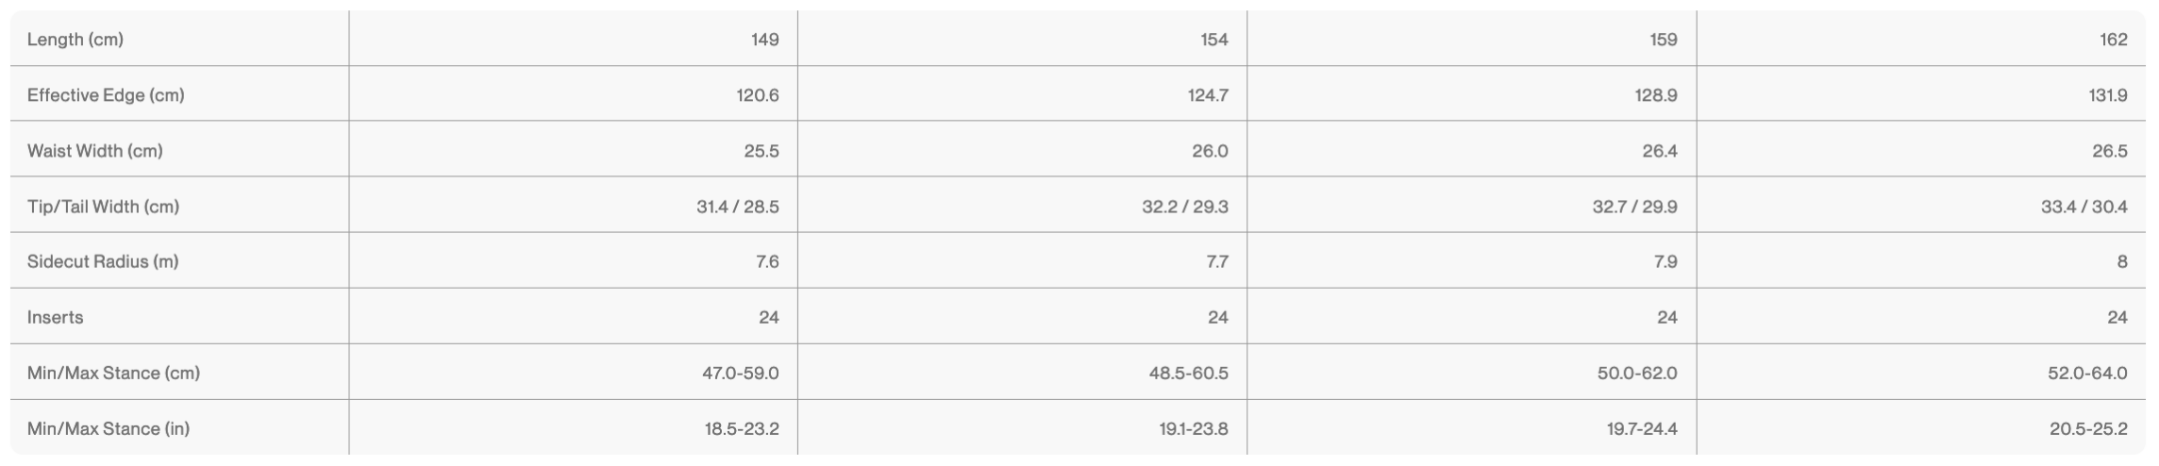Select the "Tip/Tail Width (cm)" row label
Screen dimensions: 2159x466
click(x=103, y=207)
